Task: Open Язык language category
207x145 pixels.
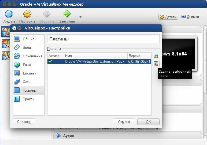Action: coord(28,65)
